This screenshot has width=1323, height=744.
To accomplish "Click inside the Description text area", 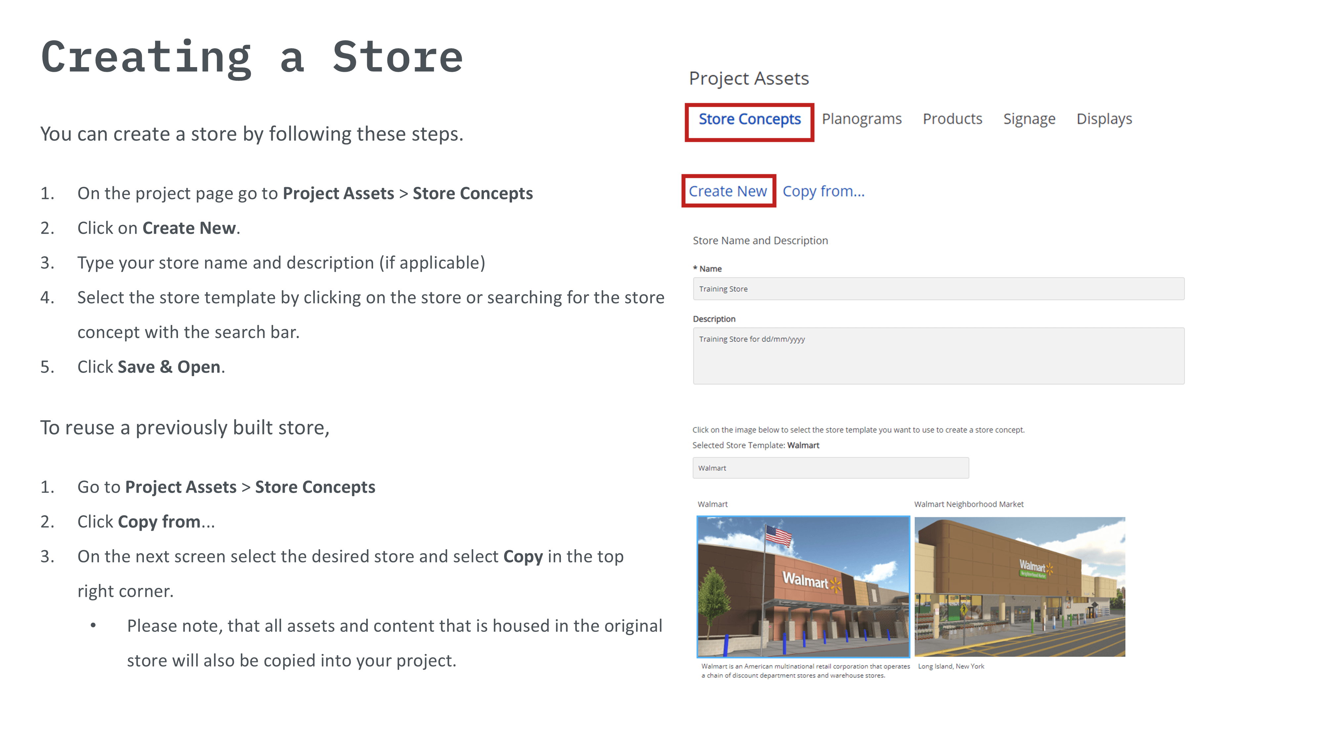I will (x=938, y=356).
